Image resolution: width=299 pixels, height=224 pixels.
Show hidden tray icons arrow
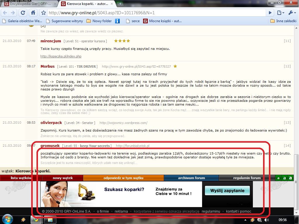245,220
